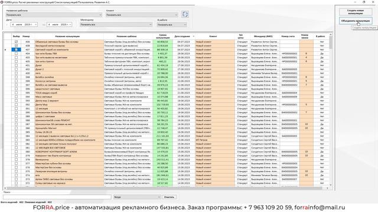Click the Очистить button next to search
Image resolution: width=378 pixels, height=212 pixels.
point(169,197)
